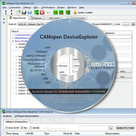Click the red X button beside EDS path
Viewport: 136px width, 136px height.
pyautogui.click(x=133, y=24)
